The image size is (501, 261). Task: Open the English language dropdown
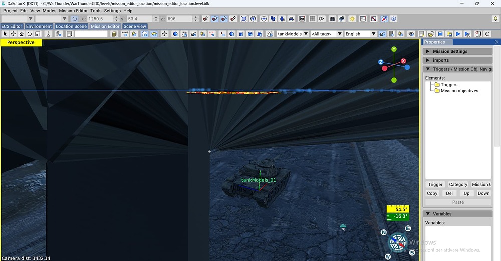pyautogui.click(x=360, y=34)
